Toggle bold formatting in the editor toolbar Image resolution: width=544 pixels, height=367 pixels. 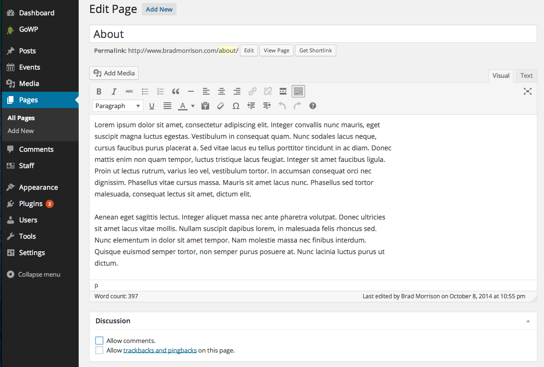point(99,91)
